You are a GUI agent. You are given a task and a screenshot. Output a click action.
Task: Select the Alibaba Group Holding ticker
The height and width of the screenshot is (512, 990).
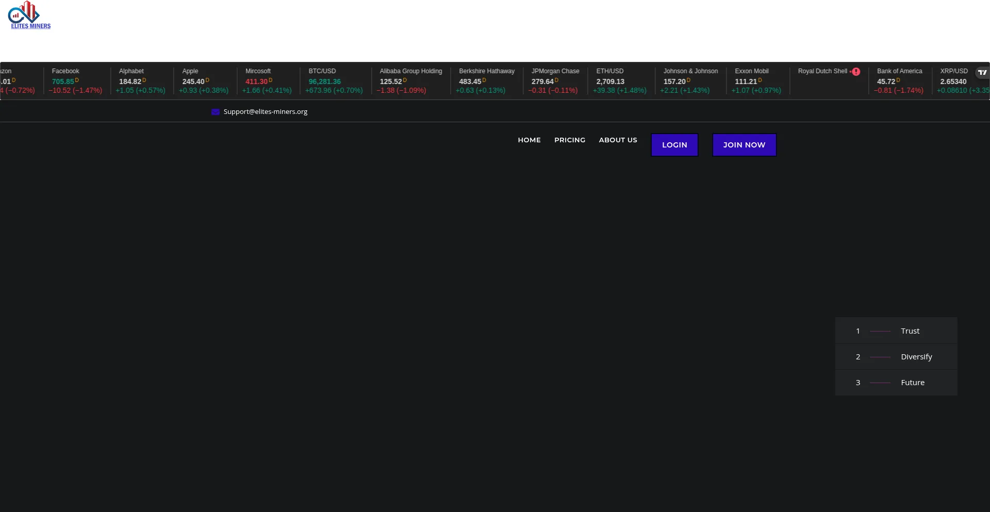pos(410,81)
